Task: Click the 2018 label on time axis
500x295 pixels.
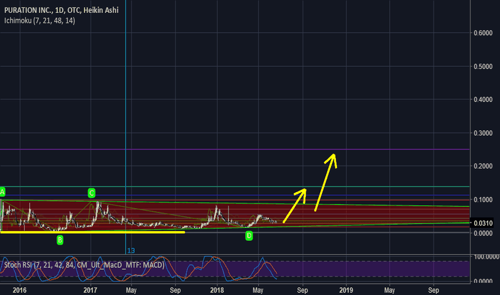Action: click(x=217, y=290)
